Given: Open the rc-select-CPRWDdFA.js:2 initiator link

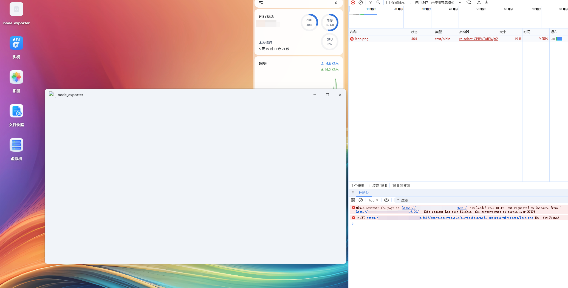Looking at the screenshot, I should pyautogui.click(x=478, y=39).
